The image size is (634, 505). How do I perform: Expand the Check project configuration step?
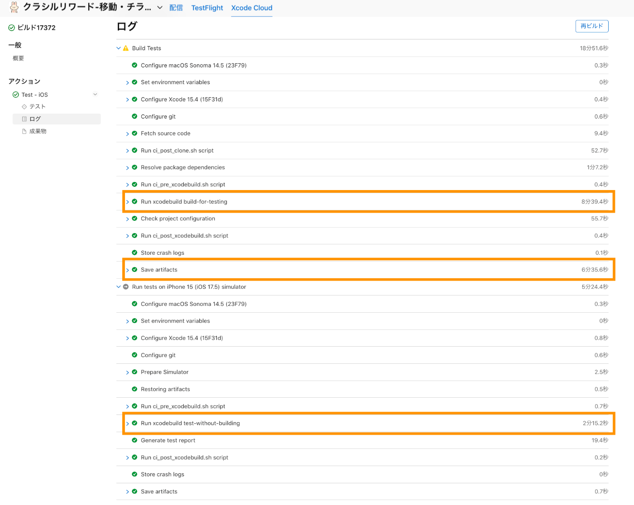127,219
